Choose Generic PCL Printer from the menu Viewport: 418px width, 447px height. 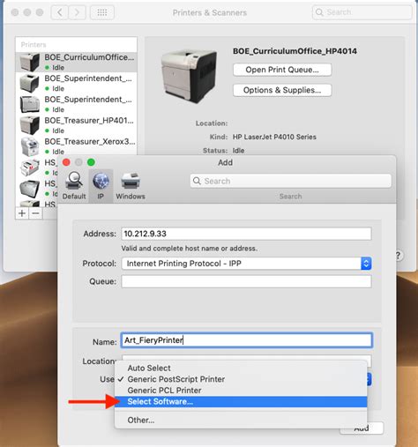pyautogui.click(x=241, y=391)
